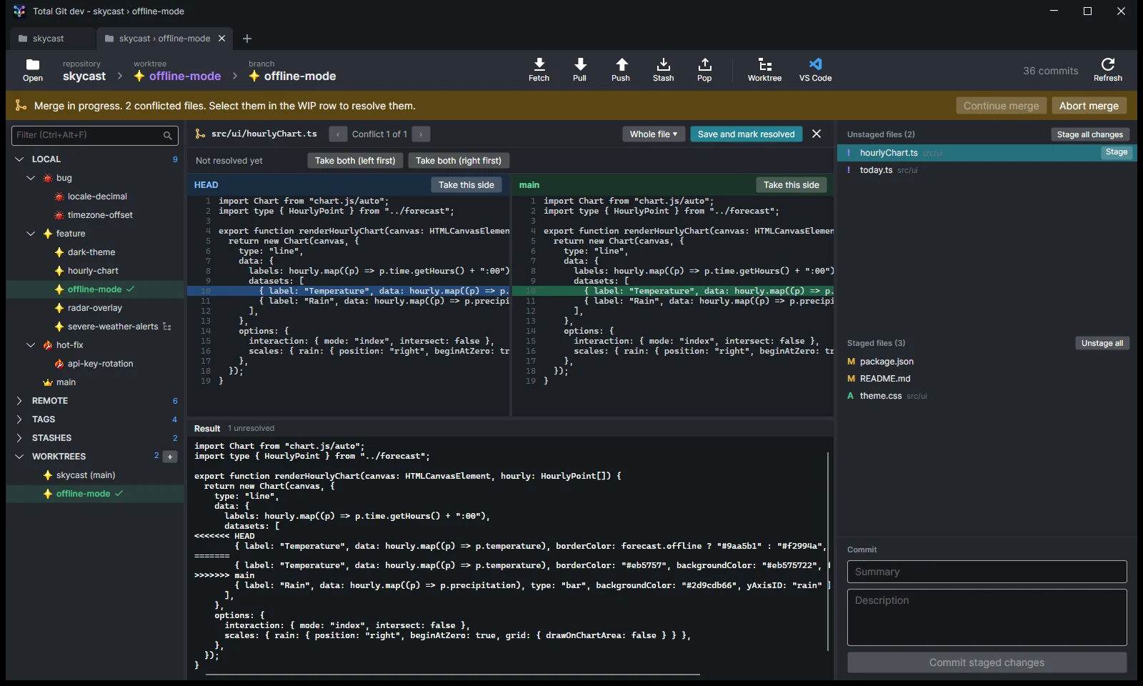Screen dimensions: 1143x686
Task: Go to the previous conflict
Action: (338, 134)
